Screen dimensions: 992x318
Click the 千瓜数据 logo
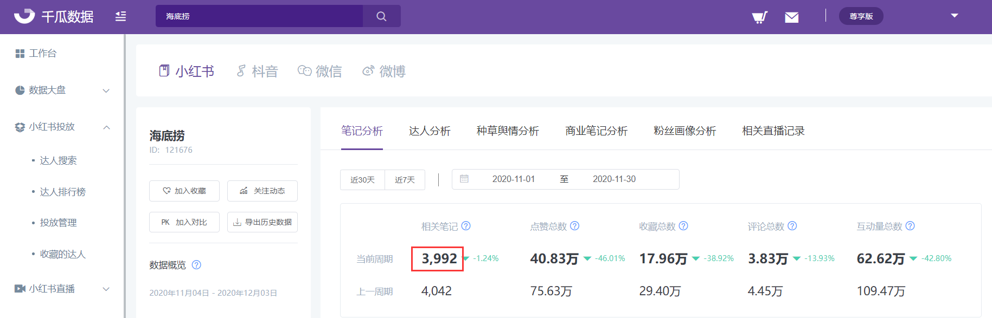[54, 16]
